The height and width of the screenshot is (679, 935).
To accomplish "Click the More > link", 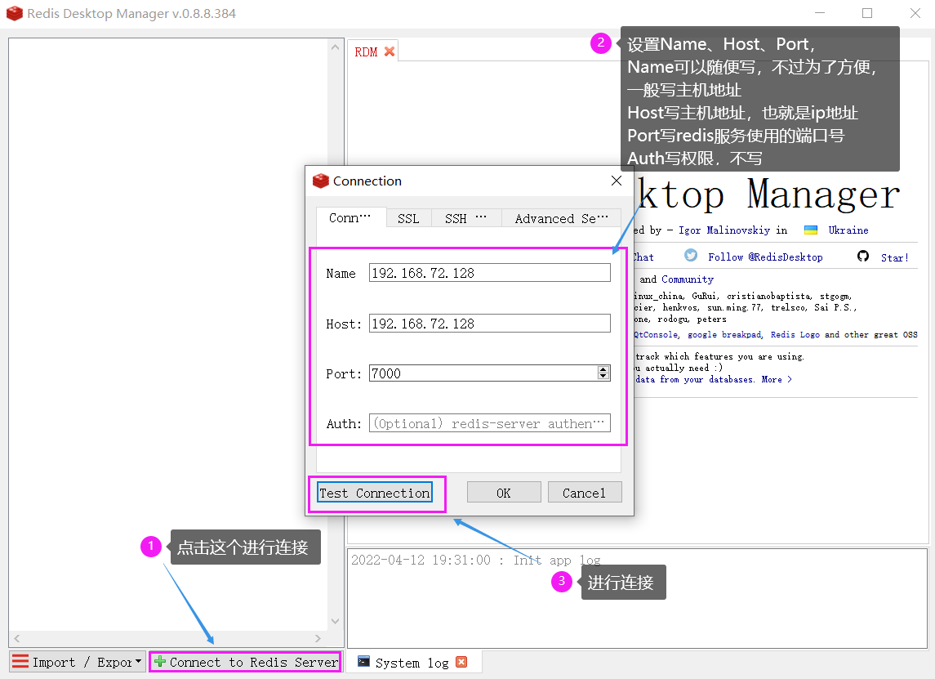I will pyautogui.click(x=777, y=379).
